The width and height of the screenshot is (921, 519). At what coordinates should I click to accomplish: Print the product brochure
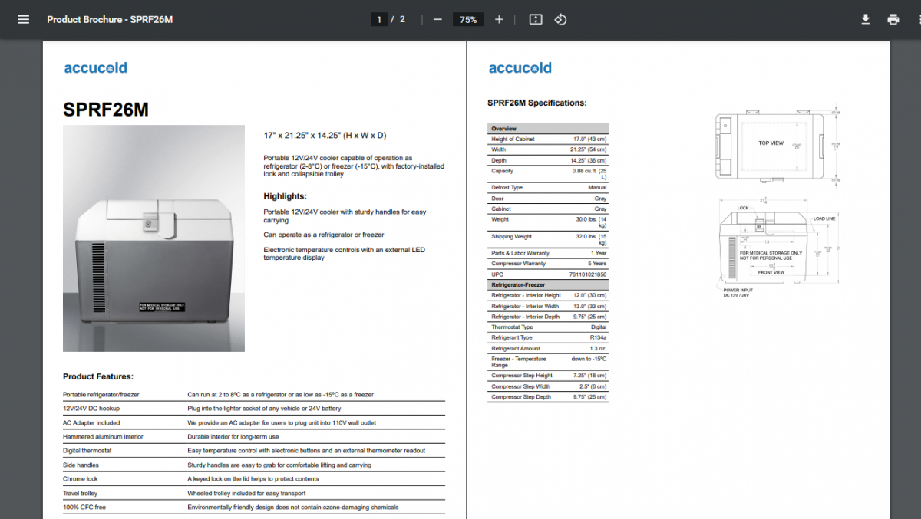click(893, 19)
